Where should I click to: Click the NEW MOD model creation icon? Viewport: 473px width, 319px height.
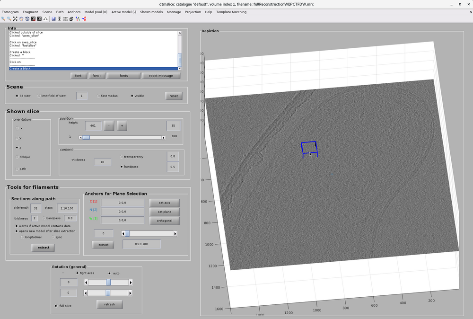click(x=65, y=19)
